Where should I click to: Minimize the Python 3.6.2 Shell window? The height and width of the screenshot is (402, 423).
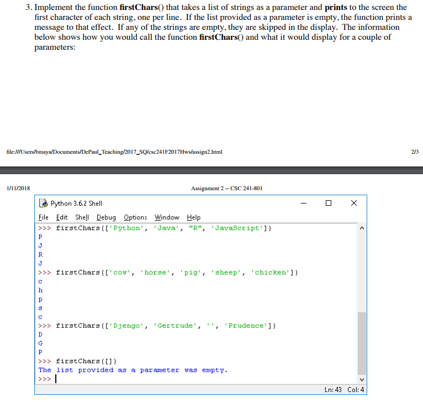coord(304,203)
